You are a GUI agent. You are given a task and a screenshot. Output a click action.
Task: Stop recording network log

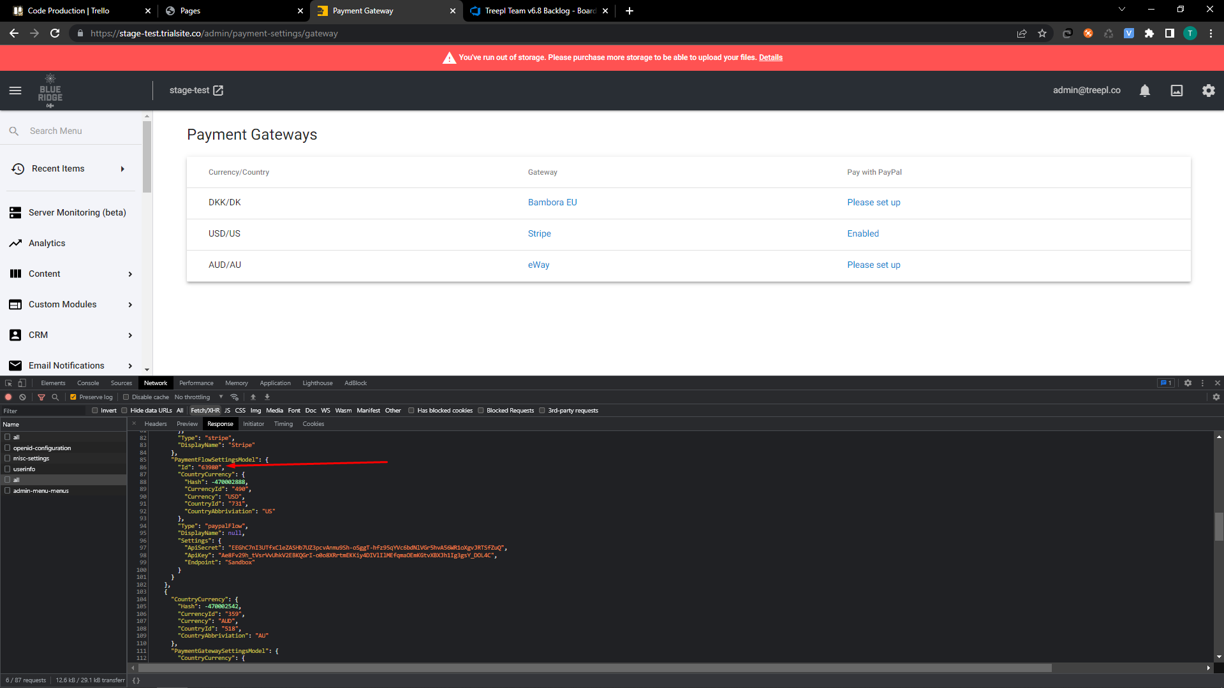click(x=8, y=397)
